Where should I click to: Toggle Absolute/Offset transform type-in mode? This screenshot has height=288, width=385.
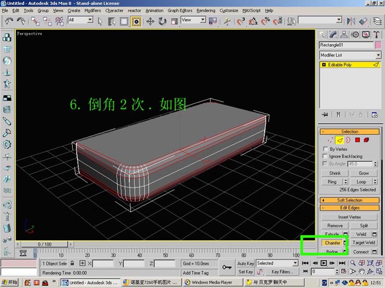(x=82, y=263)
